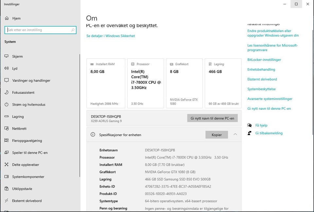Click the 8,00 GB (7,70 GB brukbar) value
314x212 pixels.
(165, 165)
